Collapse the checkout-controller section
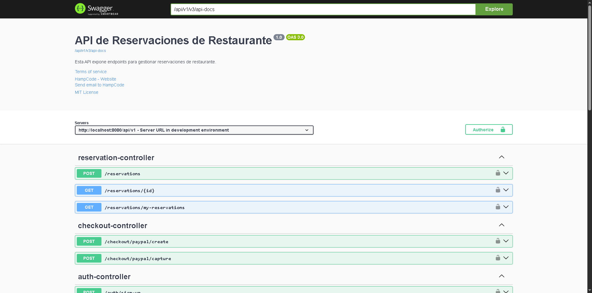 point(502,225)
